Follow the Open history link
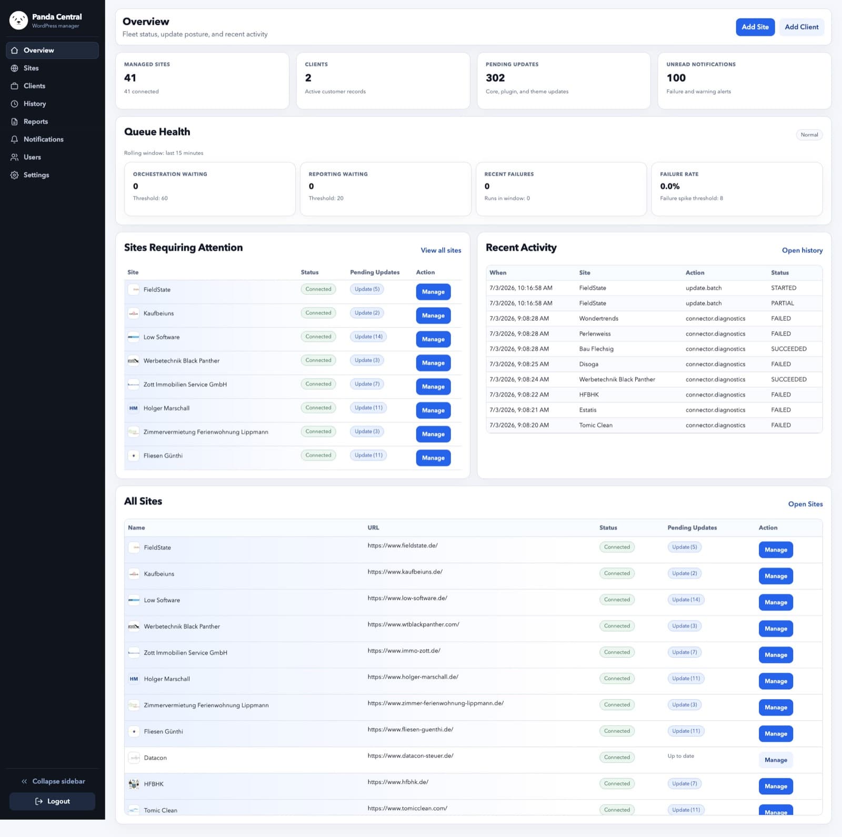 point(802,251)
